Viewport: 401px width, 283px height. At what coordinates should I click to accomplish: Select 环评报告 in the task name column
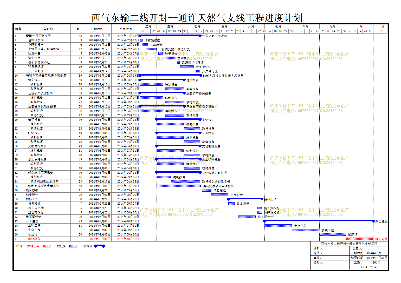pyautogui.click(x=34, y=133)
